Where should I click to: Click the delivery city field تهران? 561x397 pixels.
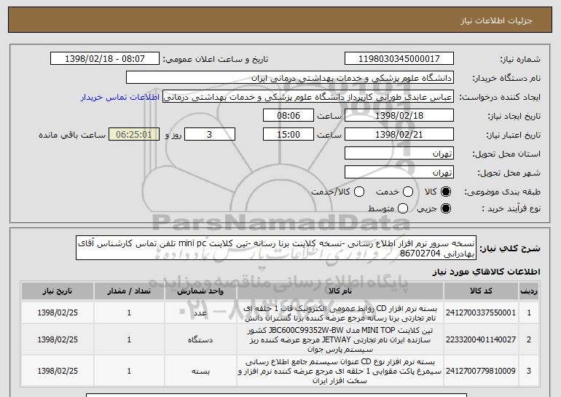coord(399,173)
